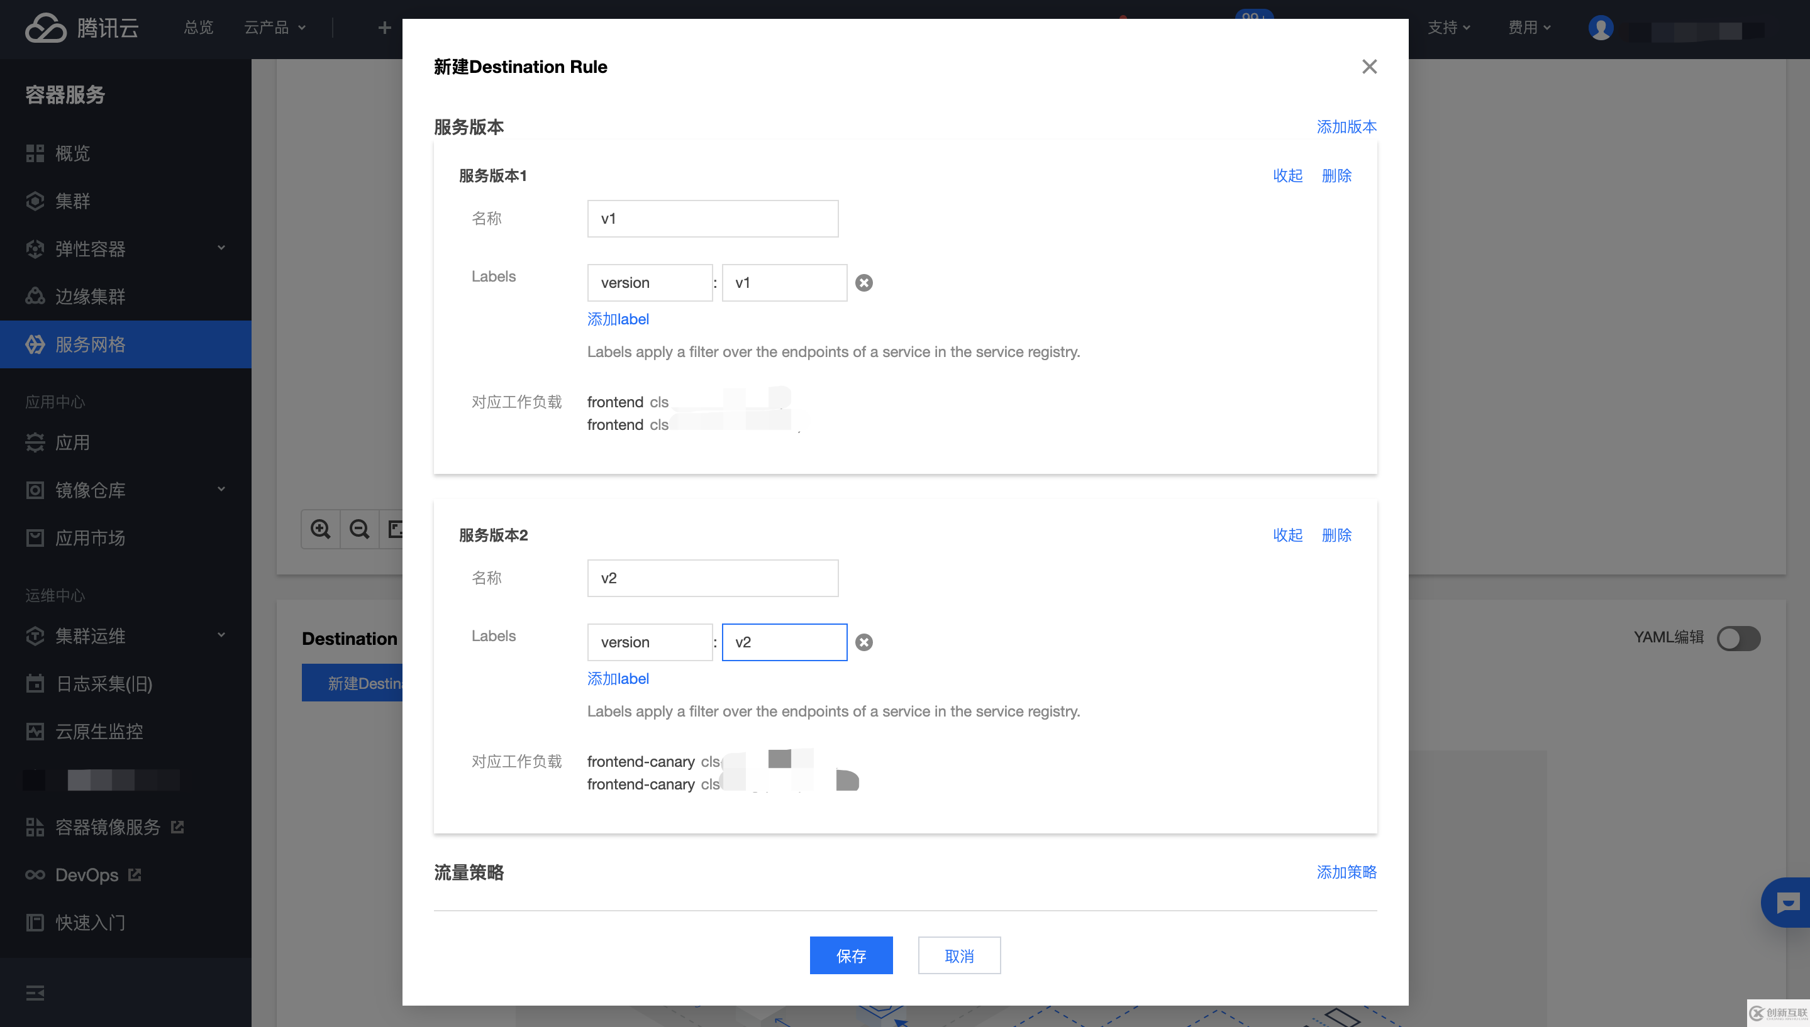Remove the version v1 label row
This screenshot has width=1810, height=1027.
pos(863,283)
